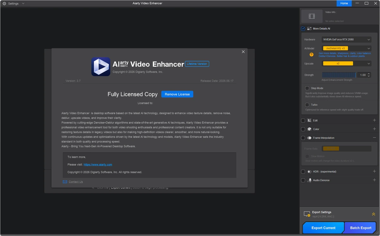Click the 'Release Date: 2026.06.17' text
The height and width of the screenshot is (236, 380).
(x=217, y=81)
